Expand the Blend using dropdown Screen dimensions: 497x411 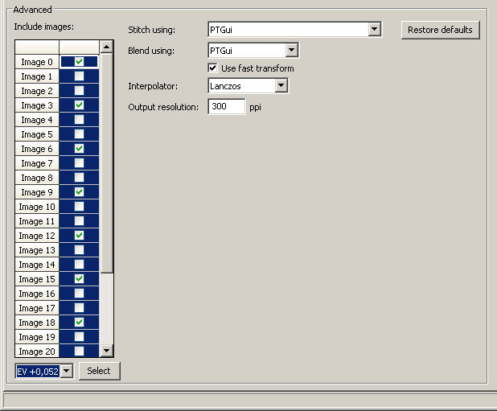(x=292, y=51)
